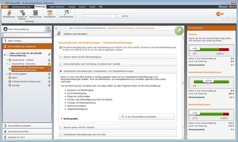Open step 1 Daten erfassen
This screenshot has height=142, width=238.
point(27,41)
